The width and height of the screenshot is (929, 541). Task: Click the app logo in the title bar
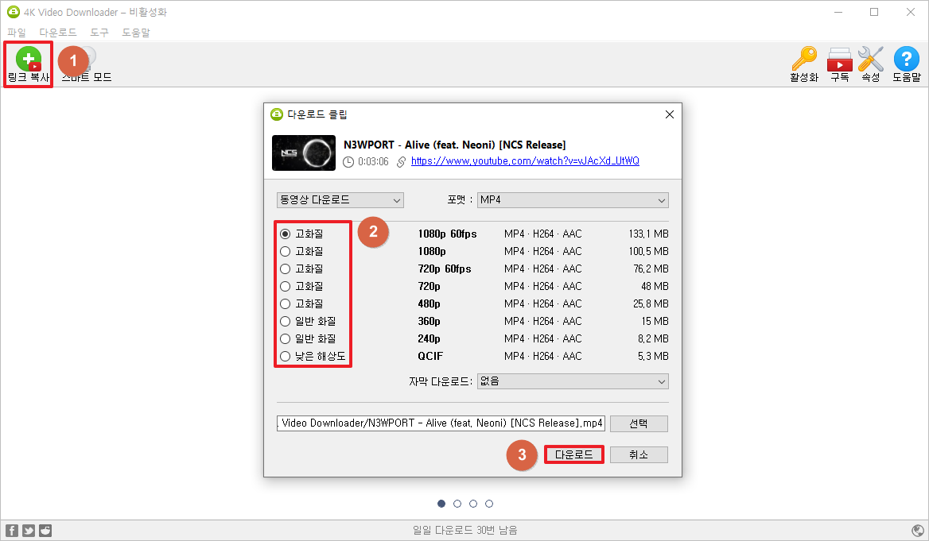(x=13, y=12)
